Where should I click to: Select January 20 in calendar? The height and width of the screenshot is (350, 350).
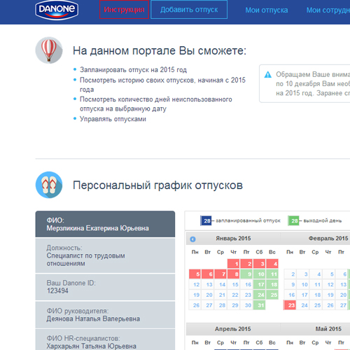click(x=209, y=295)
